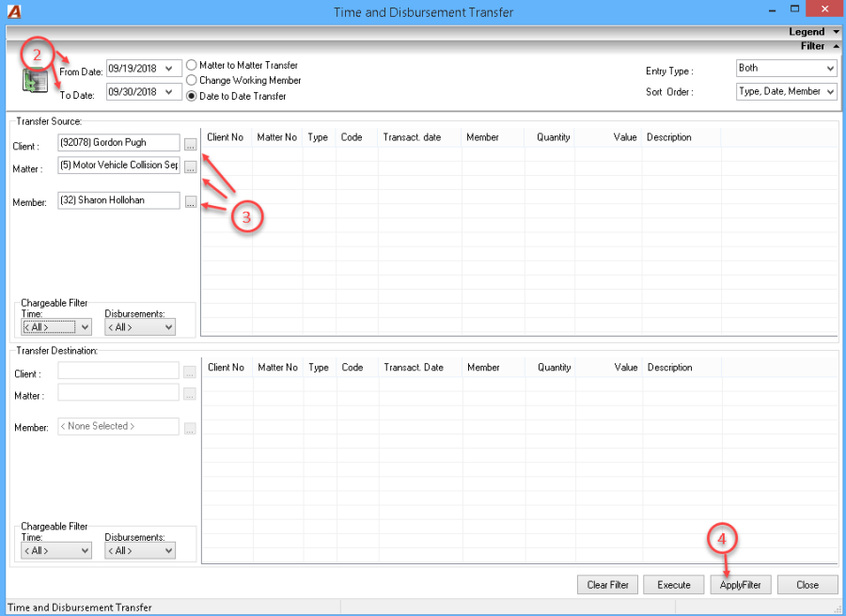Click Destination Member None Selected field
This screenshot has width=846, height=616.
click(118, 427)
